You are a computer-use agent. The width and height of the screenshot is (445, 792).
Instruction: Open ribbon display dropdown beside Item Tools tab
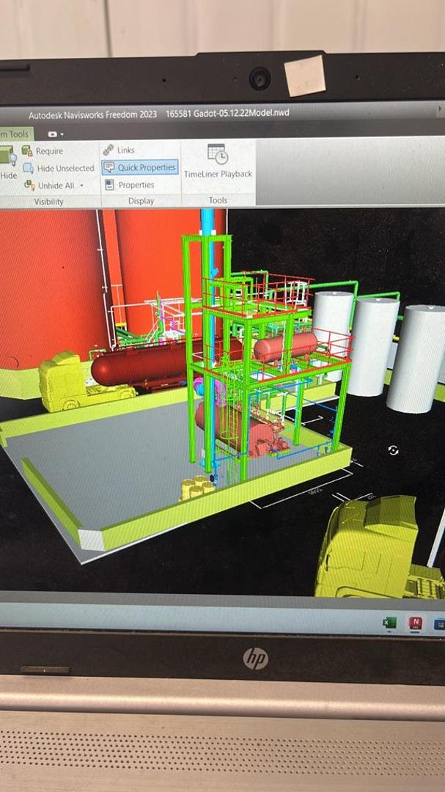[x=56, y=135]
